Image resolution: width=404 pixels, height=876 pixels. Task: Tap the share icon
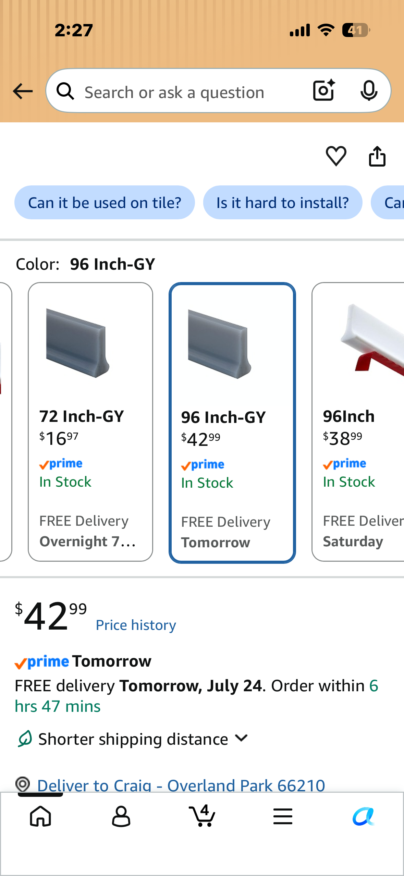tap(377, 156)
